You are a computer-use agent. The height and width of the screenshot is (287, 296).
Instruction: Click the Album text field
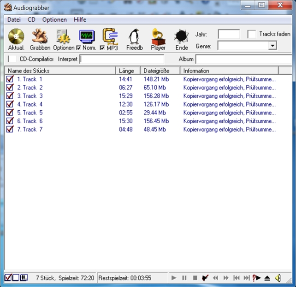pyautogui.click(x=243, y=59)
